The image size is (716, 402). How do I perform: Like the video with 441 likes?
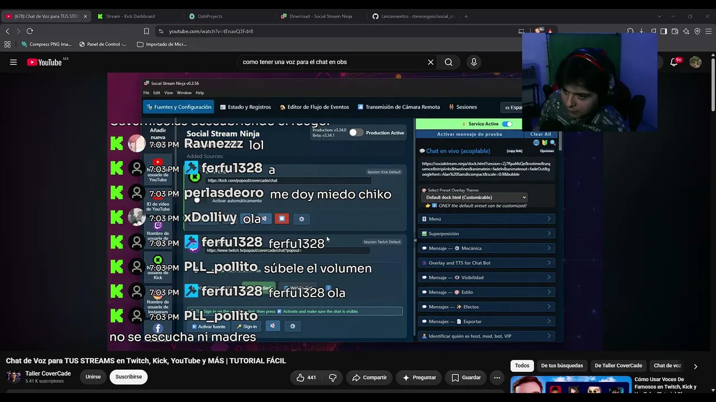[x=306, y=377]
